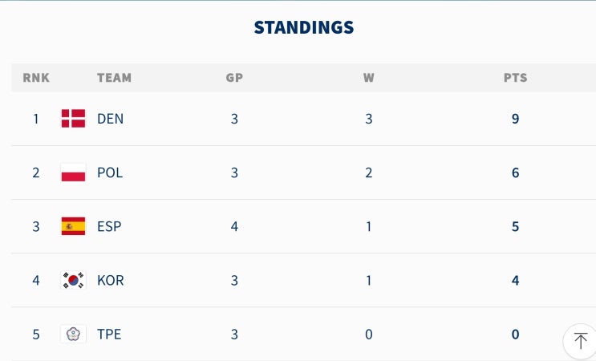The image size is (596, 361).
Task: Open the TPE team entry
Action: (x=109, y=335)
